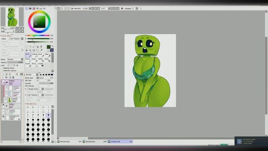This screenshot has width=268, height=151.
Task: Adjust the brush Density slider
Action: 46,83
